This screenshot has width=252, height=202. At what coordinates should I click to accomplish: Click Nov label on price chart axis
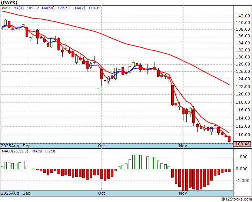click(183, 146)
